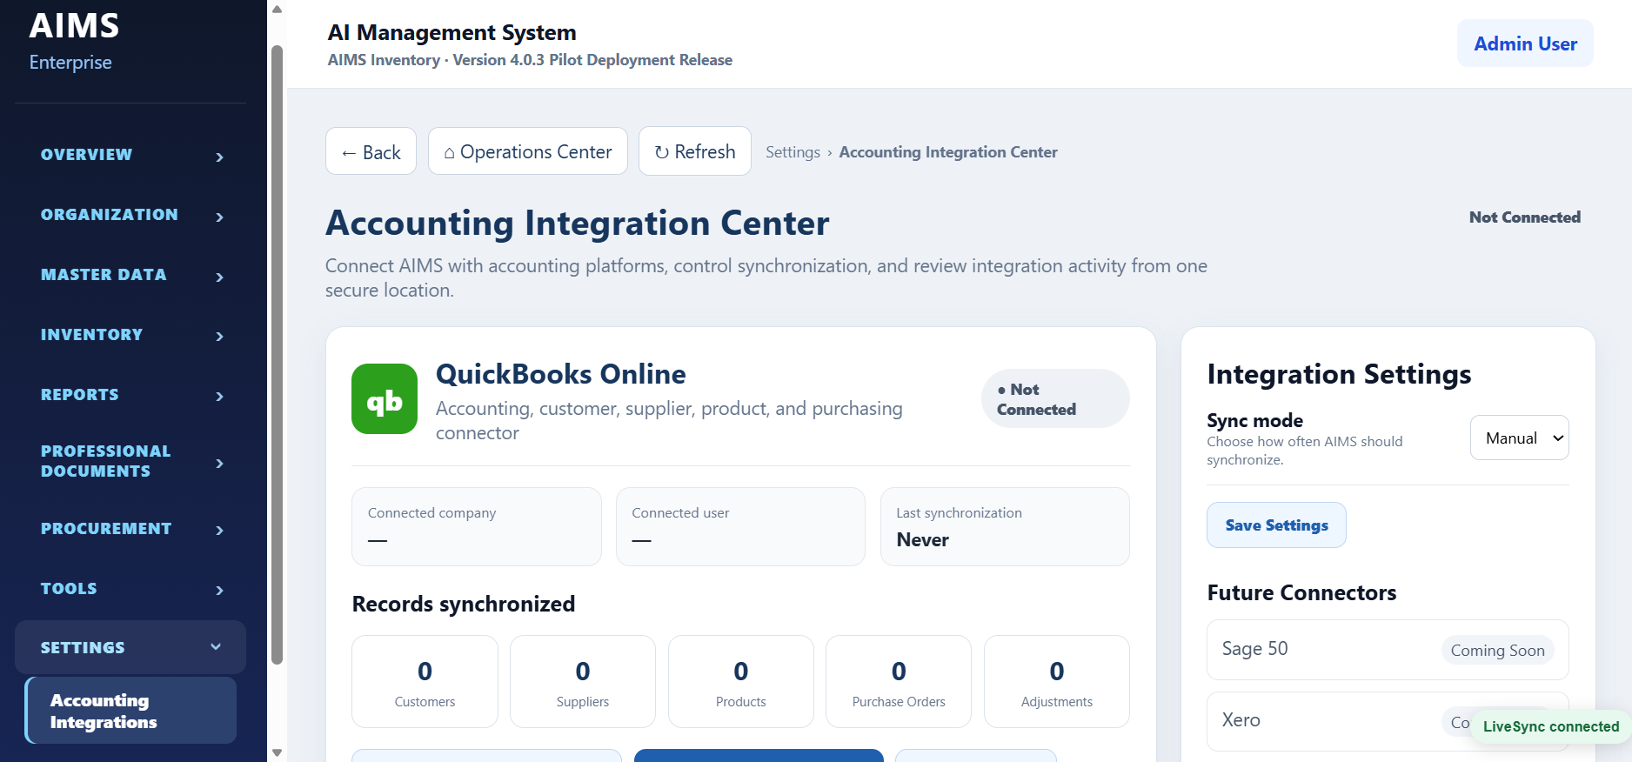Expand the Reports sidebar section
The height and width of the screenshot is (762, 1632).
(130, 395)
